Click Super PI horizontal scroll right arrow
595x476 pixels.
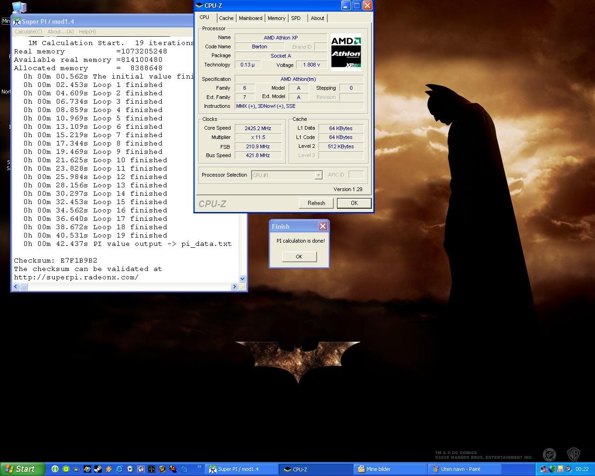(234, 287)
